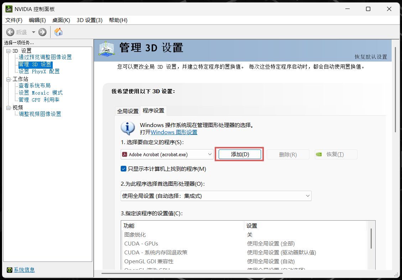Click the blue information icon

point(128,128)
